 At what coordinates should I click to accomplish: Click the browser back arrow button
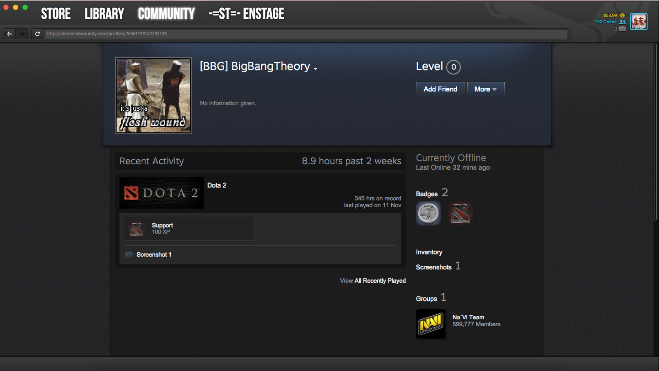click(x=9, y=34)
